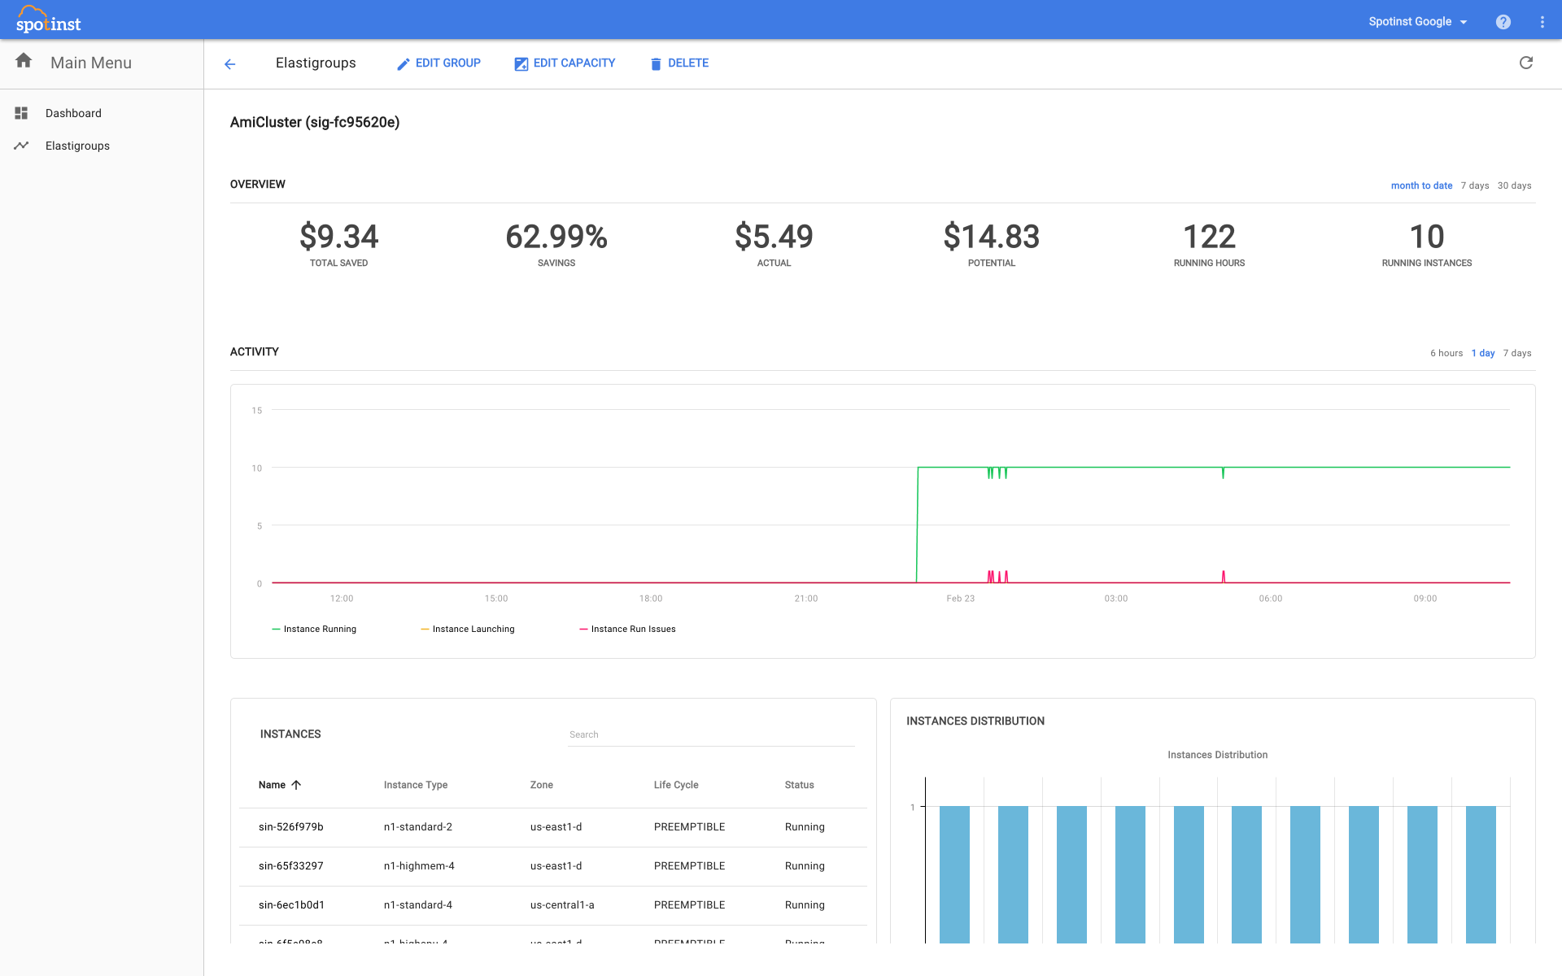Toggle Instance Run Issues legend series
This screenshot has height=976, width=1562.
click(x=632, y=629)
